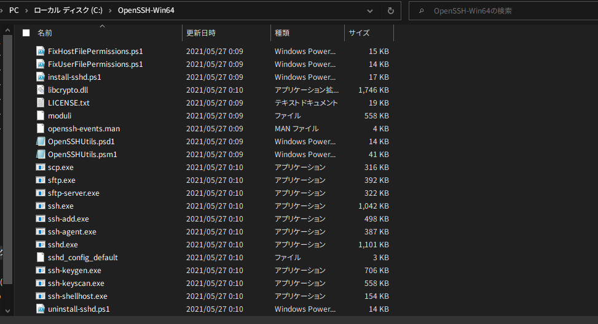Navigate to PC in the breadcrumb
The width and height of the screenshot is (598, 324).
click(x=14, y=10)
